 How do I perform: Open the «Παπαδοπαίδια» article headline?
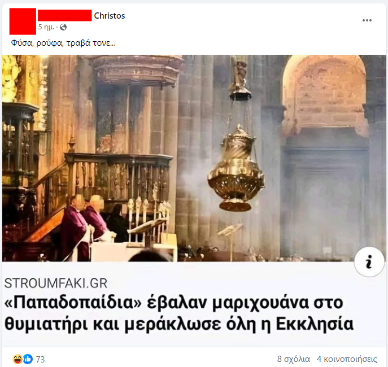pyautogui.click(x=179, y=313)
